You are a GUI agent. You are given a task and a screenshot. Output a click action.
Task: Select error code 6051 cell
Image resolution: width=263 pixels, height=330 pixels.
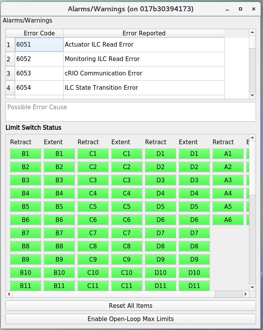(x=39, y=45)
